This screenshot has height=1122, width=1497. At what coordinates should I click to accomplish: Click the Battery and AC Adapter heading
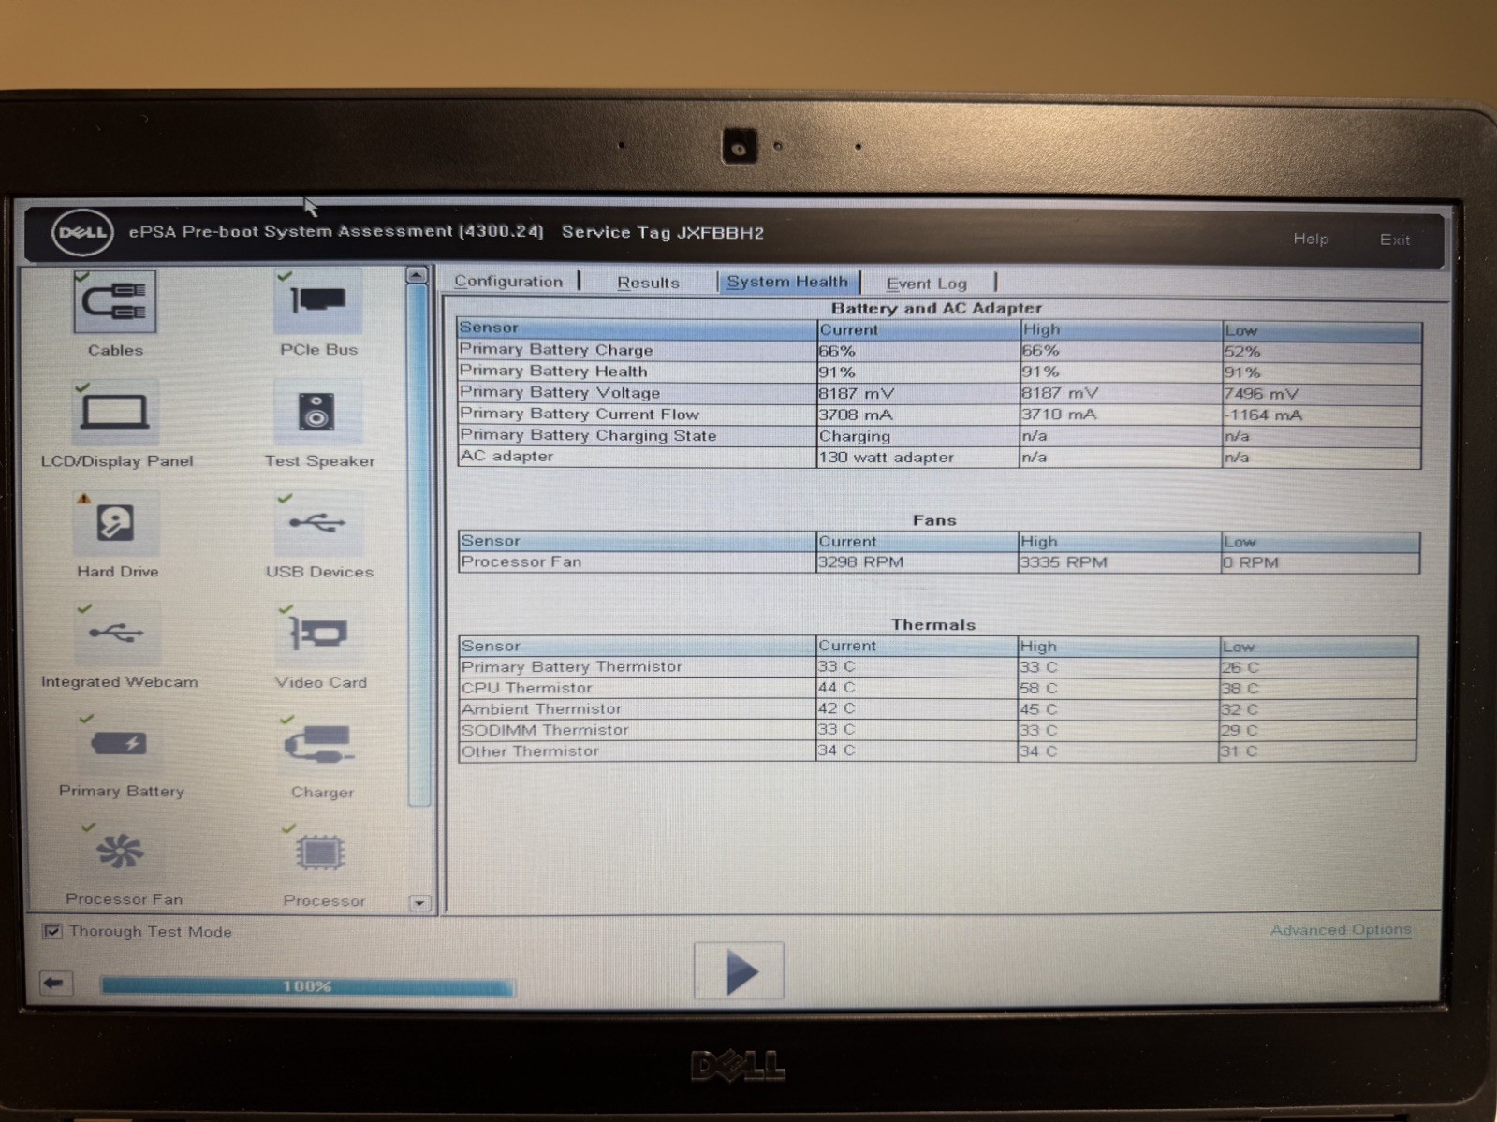936,308
